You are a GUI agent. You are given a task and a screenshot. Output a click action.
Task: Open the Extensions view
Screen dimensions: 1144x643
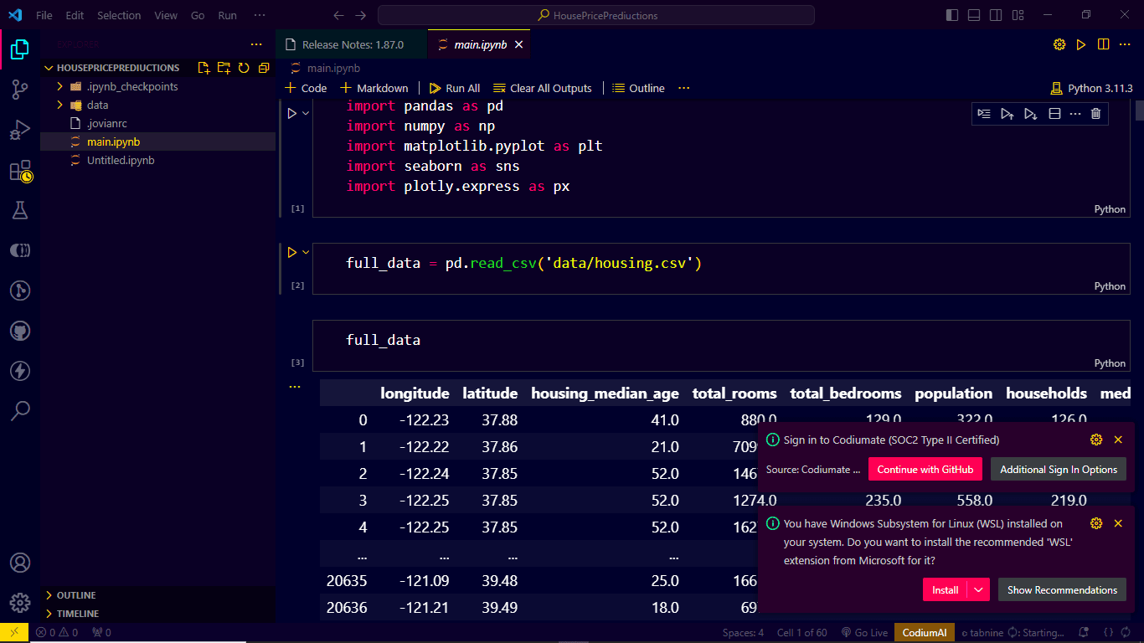click(20, 172)
